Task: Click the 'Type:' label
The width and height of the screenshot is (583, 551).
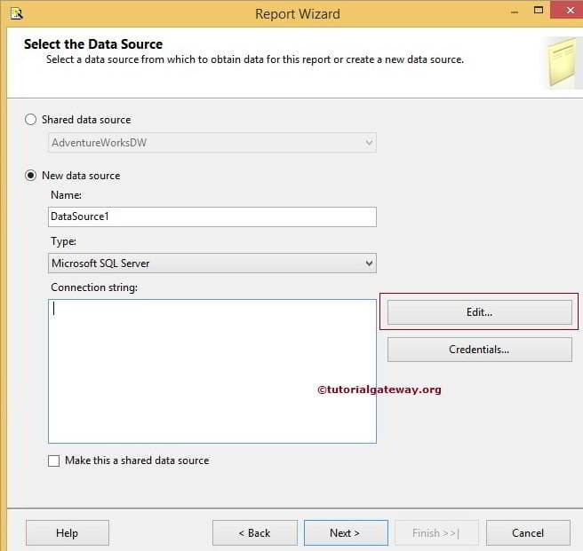Action: point(64,241)
